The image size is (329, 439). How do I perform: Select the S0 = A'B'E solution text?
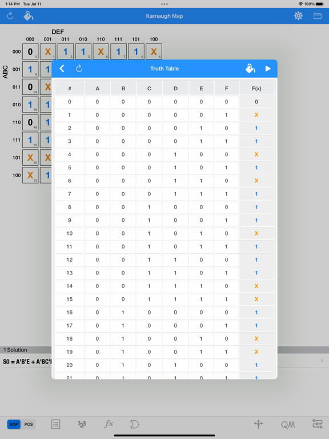(x=27, y=361)
